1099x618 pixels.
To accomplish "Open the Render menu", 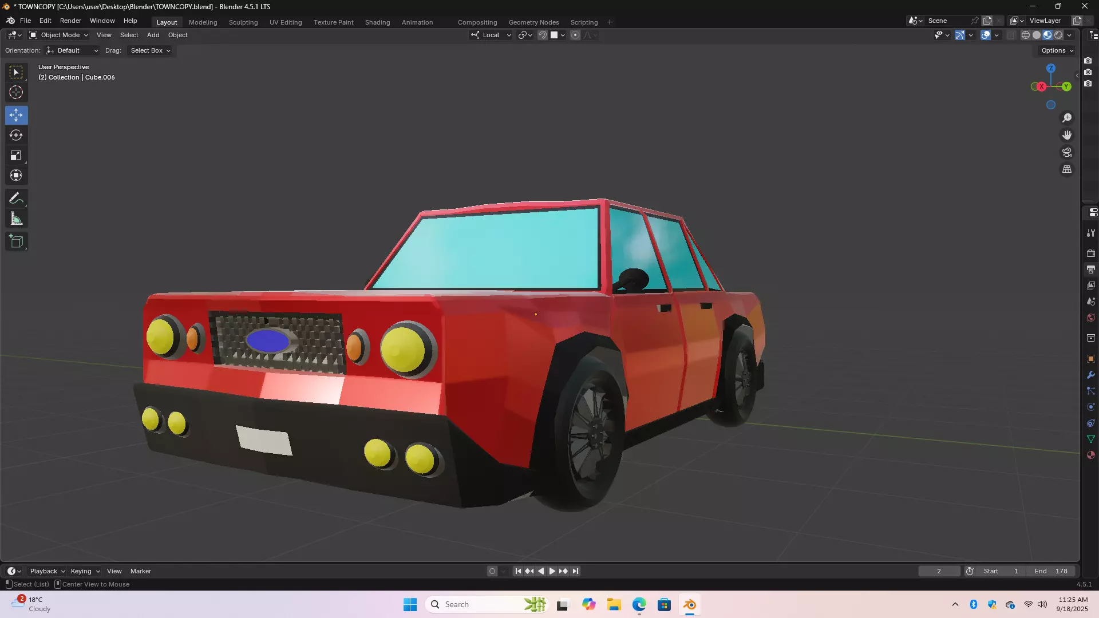I will (70, 21).
